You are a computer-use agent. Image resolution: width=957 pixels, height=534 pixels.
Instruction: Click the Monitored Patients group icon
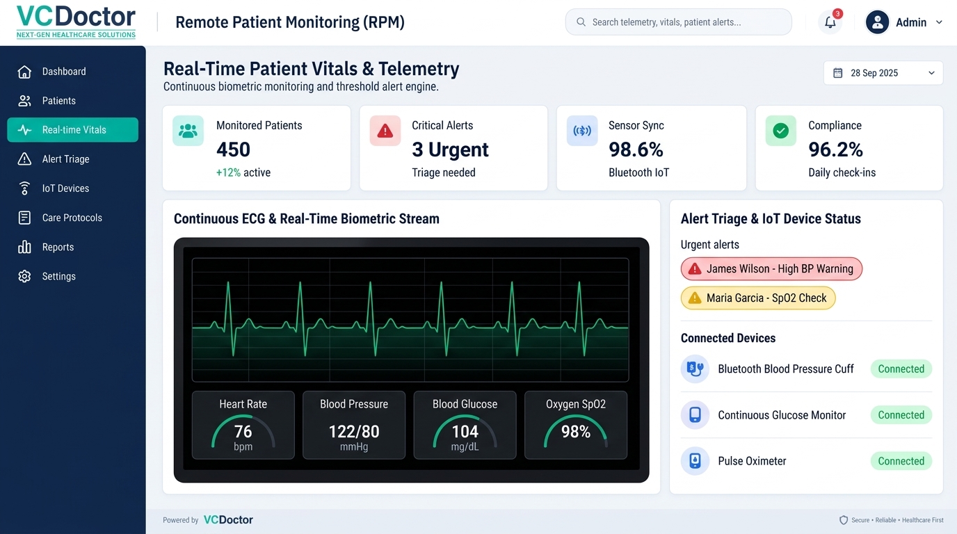point(188,131)
